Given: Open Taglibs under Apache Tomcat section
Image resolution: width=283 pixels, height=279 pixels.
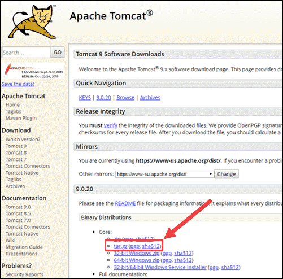Looking at the screenshot, I should pyautogui.click(x=14, y=111).
